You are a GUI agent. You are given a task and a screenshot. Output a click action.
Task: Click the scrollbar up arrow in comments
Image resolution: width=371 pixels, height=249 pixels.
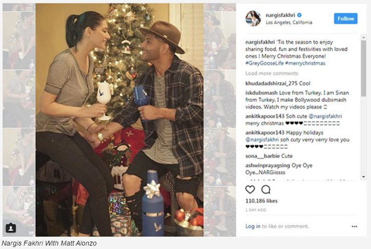[x=363, y=38]
